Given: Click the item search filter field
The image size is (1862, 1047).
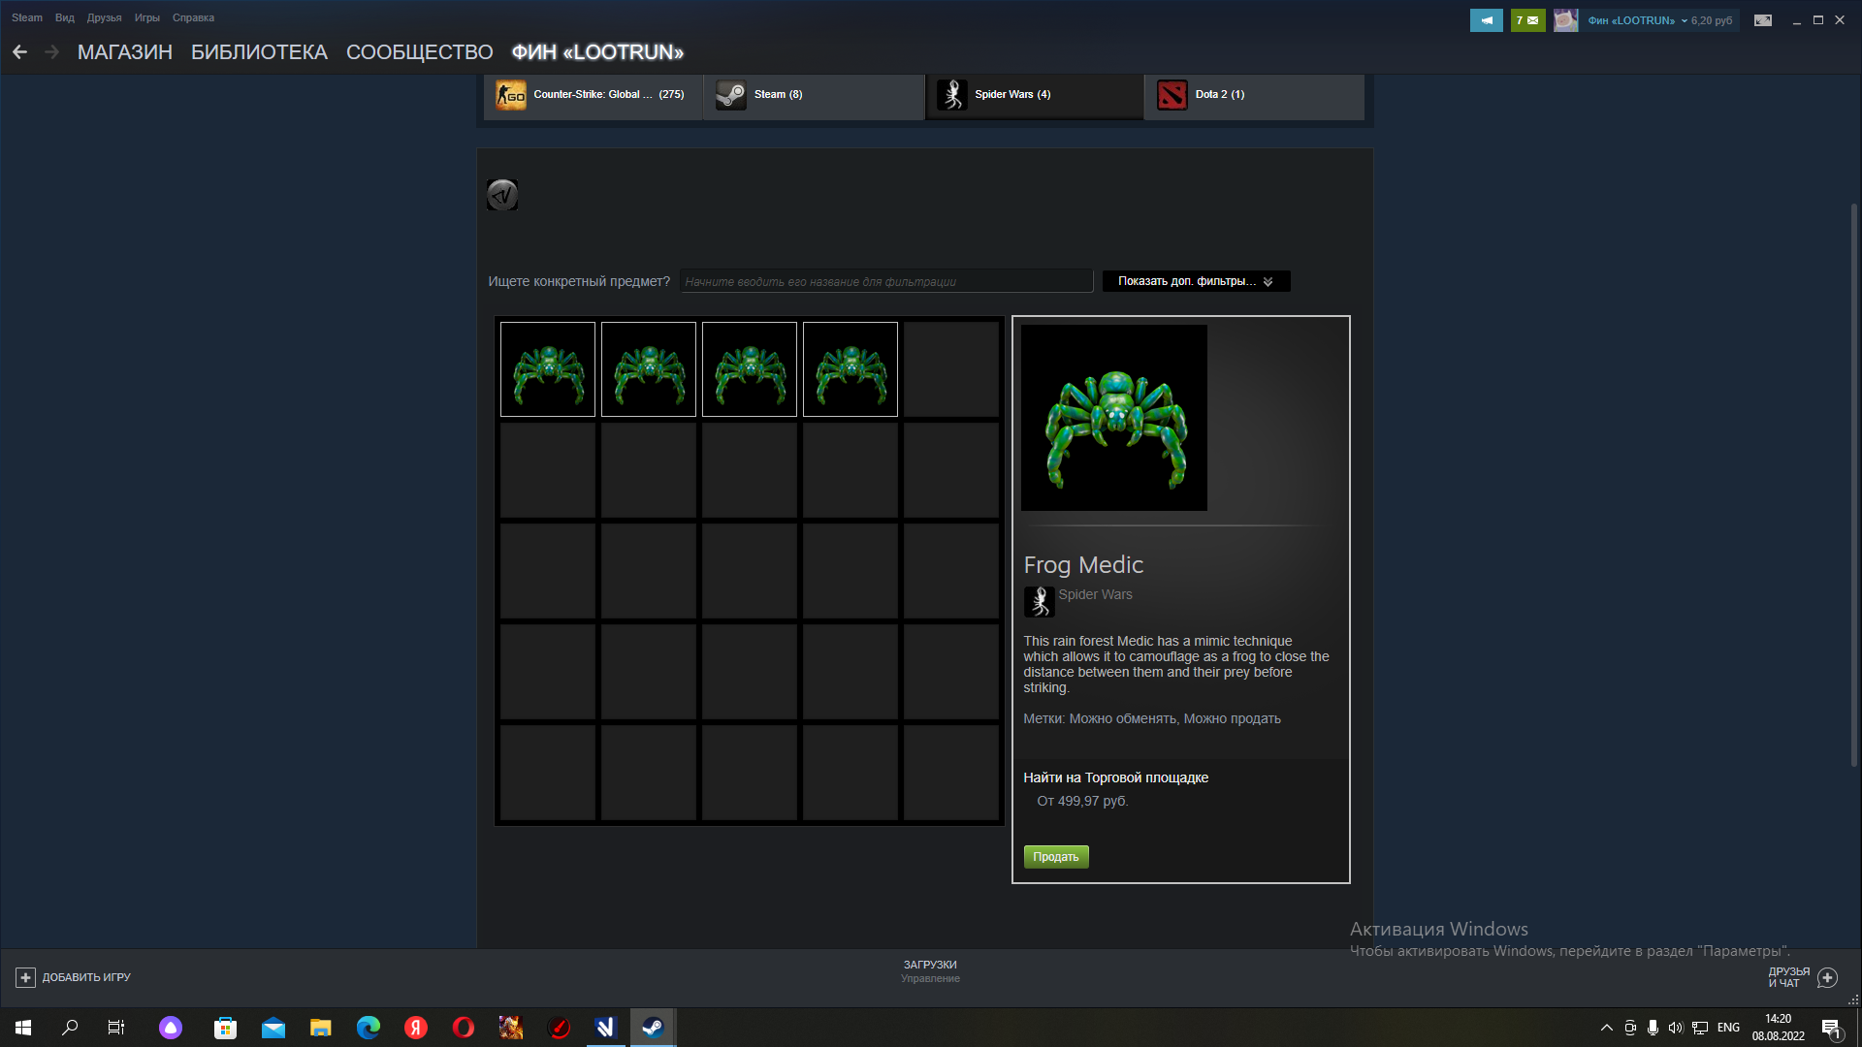Looking at the screenshot, I should pos(886,281).
